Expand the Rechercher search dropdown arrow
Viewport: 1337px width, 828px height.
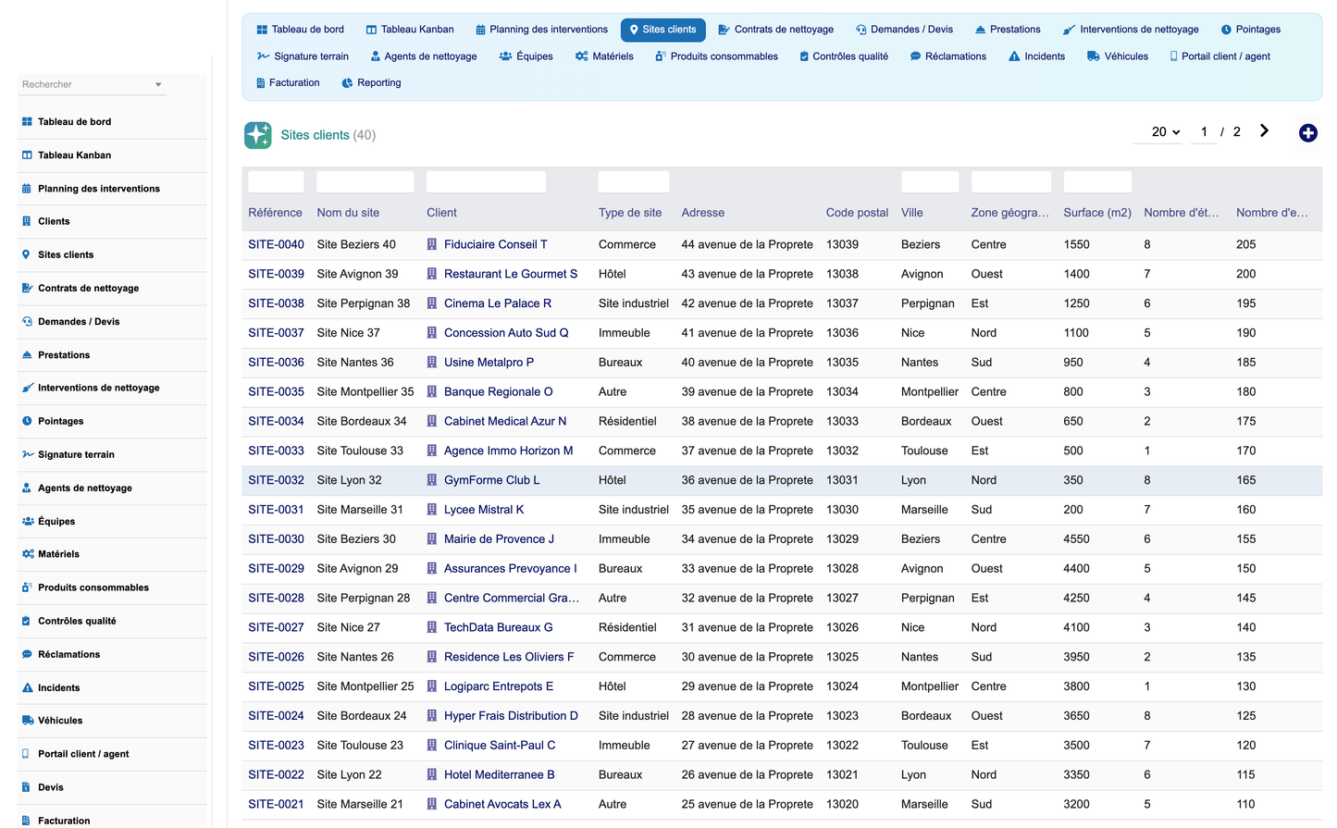(158, 85)
